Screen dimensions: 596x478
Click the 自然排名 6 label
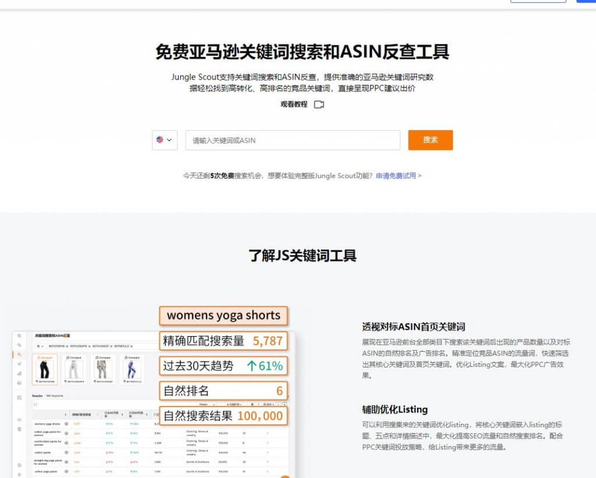223,391
